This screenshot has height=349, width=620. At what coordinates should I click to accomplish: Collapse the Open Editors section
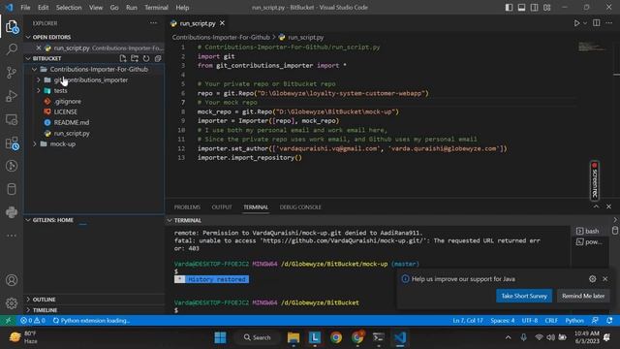[28, 37]
